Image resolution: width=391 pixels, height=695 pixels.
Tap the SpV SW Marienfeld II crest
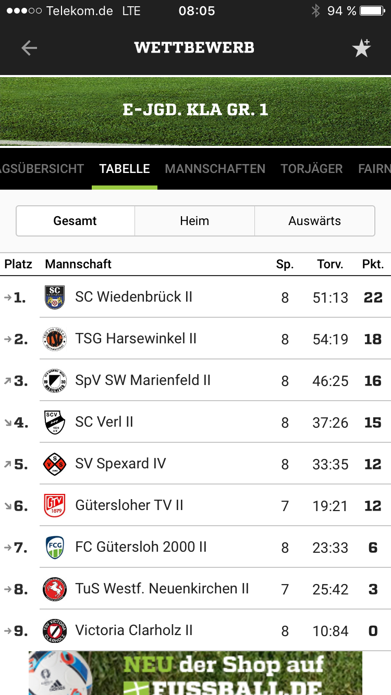pyautogui.click(x=55, y=380)
